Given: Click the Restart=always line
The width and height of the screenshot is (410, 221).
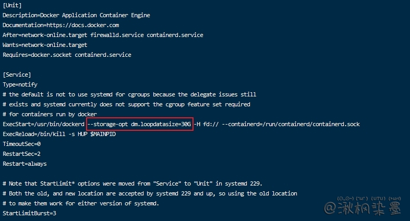Looking at the screenshot, I should point(25,164).
